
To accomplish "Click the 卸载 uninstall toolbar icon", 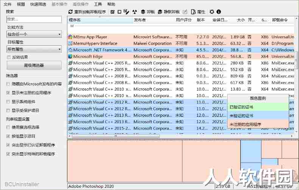I will (x=143, y=12).
